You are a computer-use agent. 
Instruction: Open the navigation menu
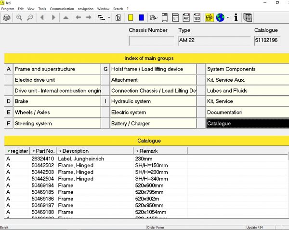(86, 9)
